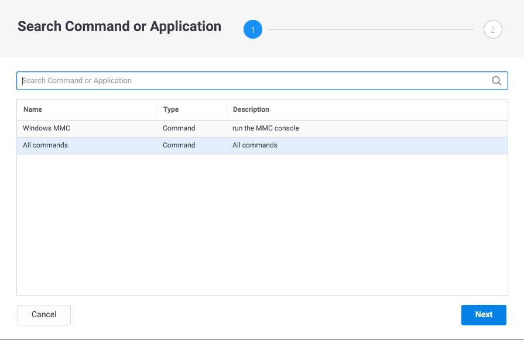Proceed with the Next button
This screenshot has width=524, height=340.
pyautogui.click(x=484, y=315)
